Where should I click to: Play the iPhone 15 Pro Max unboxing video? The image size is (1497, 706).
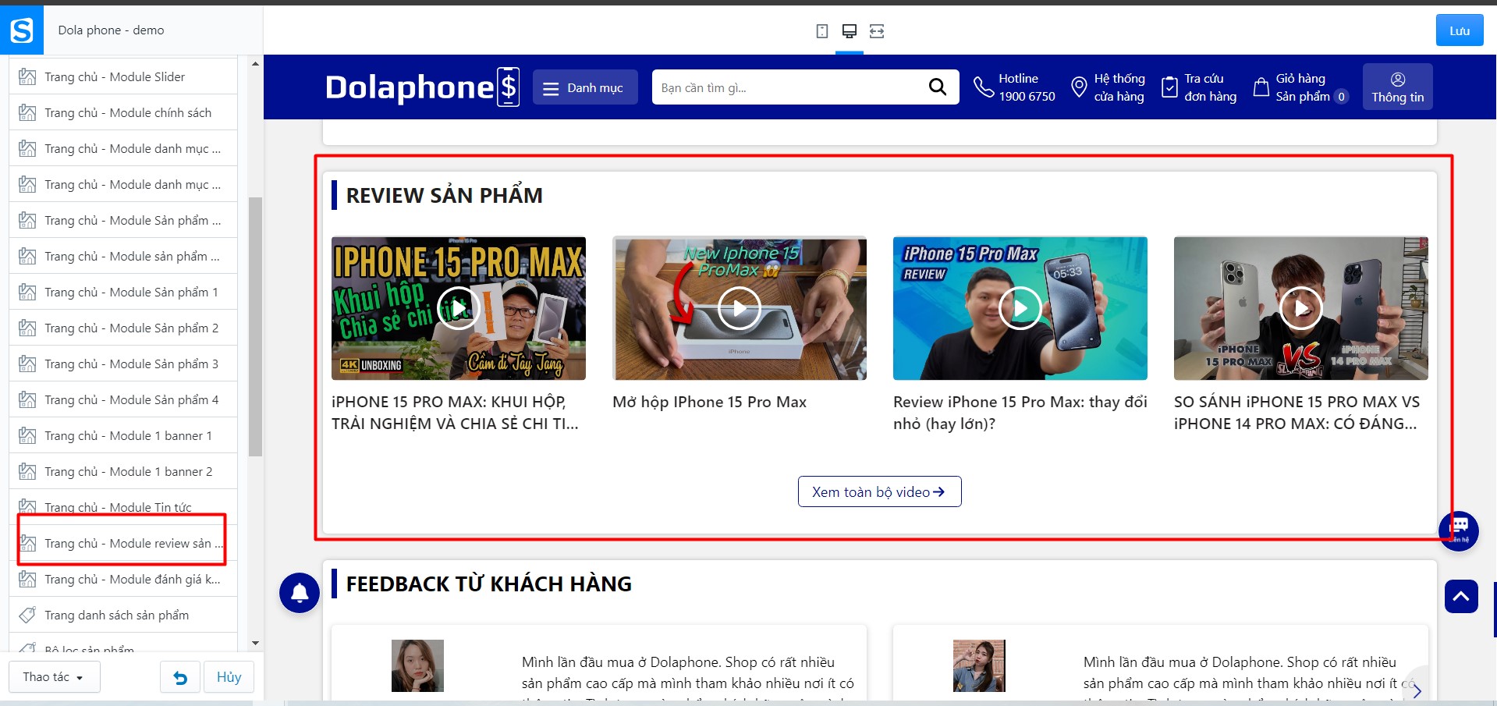point(459,308)
